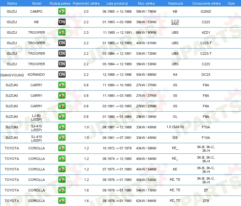
Task: Click the 2.3 engine capacity cell
Action: [86, 32]
